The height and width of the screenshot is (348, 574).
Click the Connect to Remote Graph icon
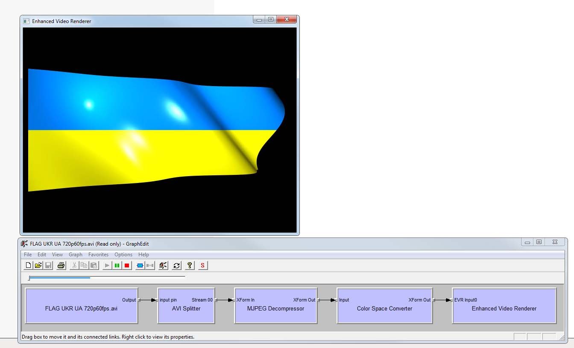[x=163, y=266]
